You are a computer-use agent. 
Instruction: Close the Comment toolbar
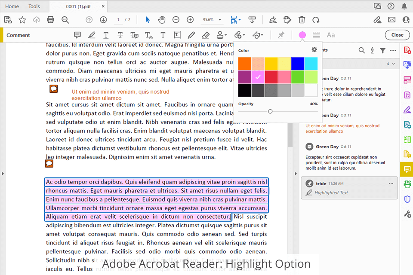click(397, 35)
